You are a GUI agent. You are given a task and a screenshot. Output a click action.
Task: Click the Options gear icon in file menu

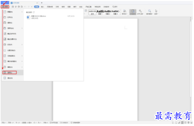point(5,72)
